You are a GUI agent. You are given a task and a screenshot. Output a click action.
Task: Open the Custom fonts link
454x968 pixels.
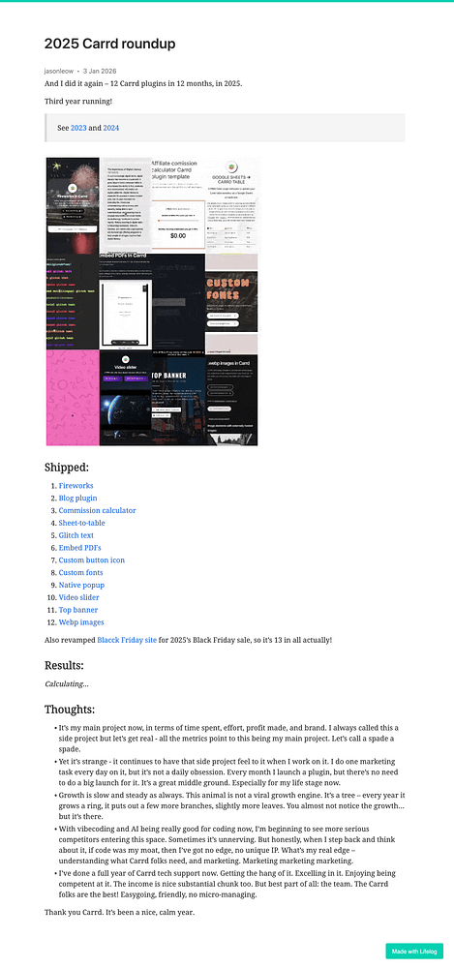coord(80,572)
